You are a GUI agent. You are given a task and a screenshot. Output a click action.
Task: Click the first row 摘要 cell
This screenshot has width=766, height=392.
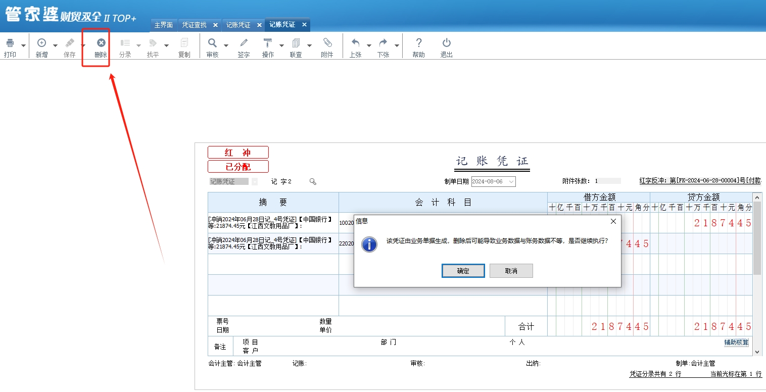tap(273, 223)
